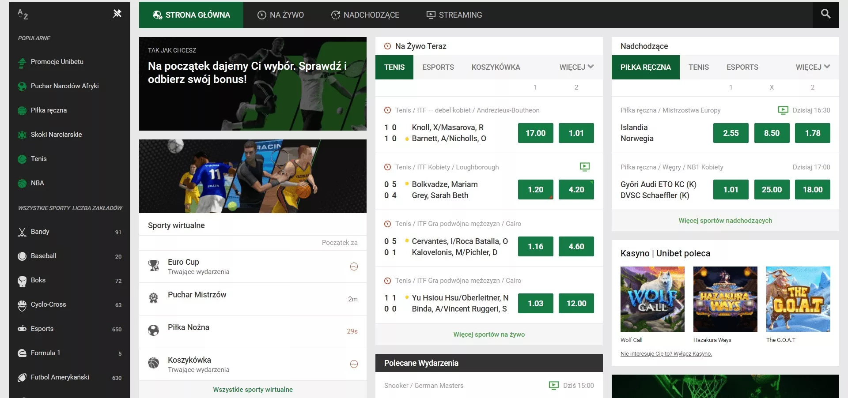Expand the Euro Cup virtual sports row

[354, 267]
